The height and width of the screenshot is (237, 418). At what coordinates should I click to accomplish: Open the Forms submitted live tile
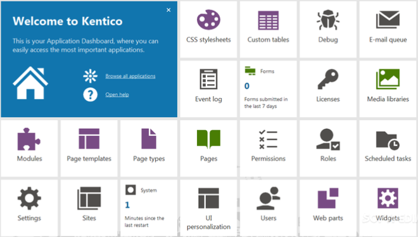tap(268, 89)
